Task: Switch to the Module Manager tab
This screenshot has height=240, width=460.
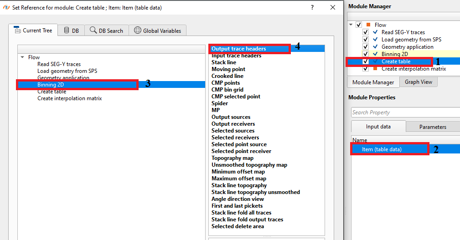Action: pos(373,82)
